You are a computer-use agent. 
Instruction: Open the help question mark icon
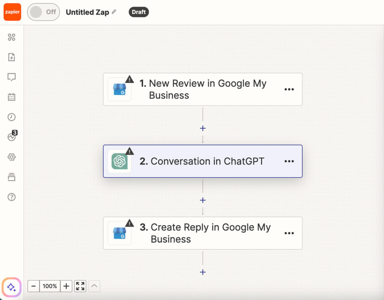(11, 197)
